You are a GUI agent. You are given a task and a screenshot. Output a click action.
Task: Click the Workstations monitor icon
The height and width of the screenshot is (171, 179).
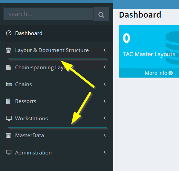9,118
